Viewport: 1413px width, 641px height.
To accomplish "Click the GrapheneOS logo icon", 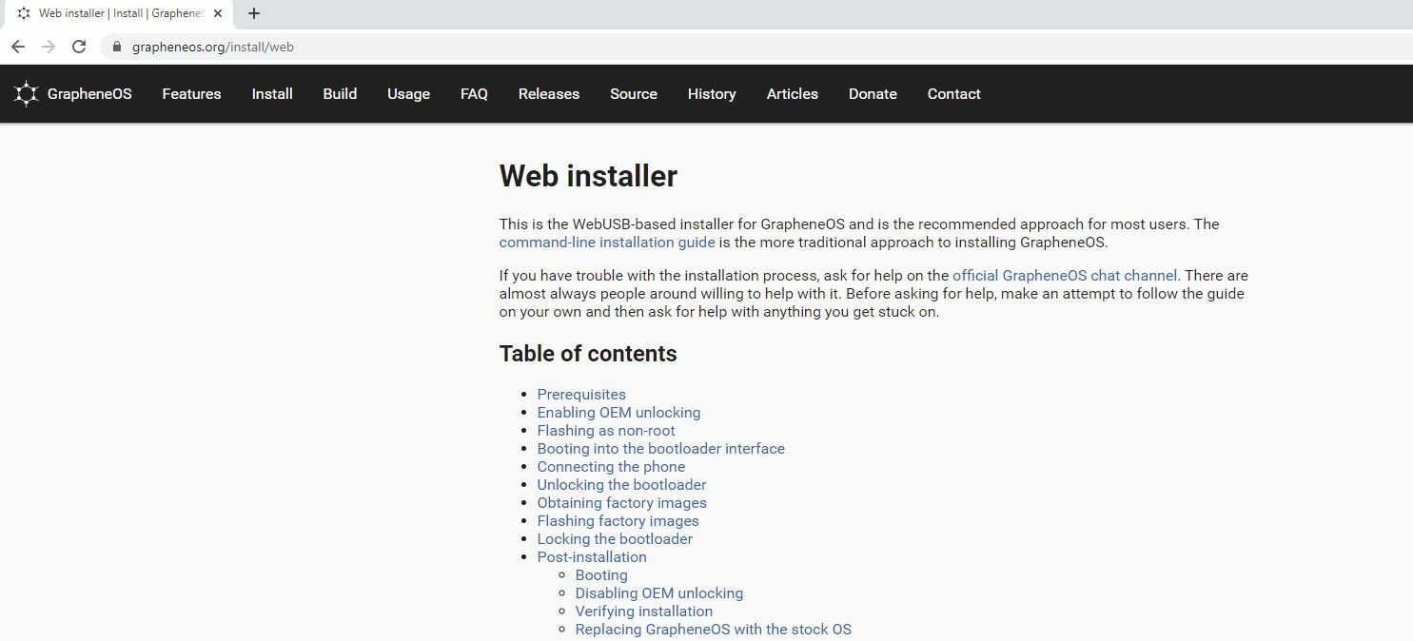I will [x=27, y=93].
